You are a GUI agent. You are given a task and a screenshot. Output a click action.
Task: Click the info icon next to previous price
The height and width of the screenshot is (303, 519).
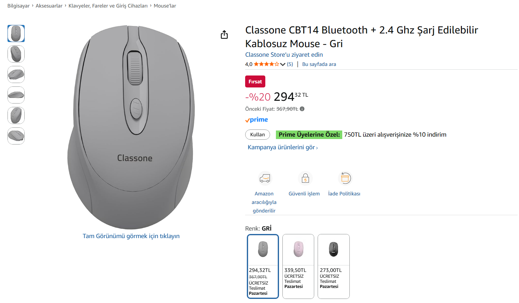[302, 109]
